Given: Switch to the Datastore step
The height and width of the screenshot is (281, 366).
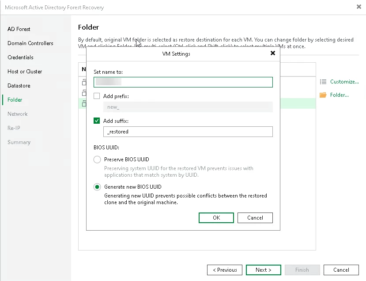Looking at the screenshot, I should [x=19, y=86].
